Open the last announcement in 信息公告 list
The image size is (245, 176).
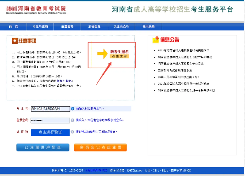tap(186, 90)
